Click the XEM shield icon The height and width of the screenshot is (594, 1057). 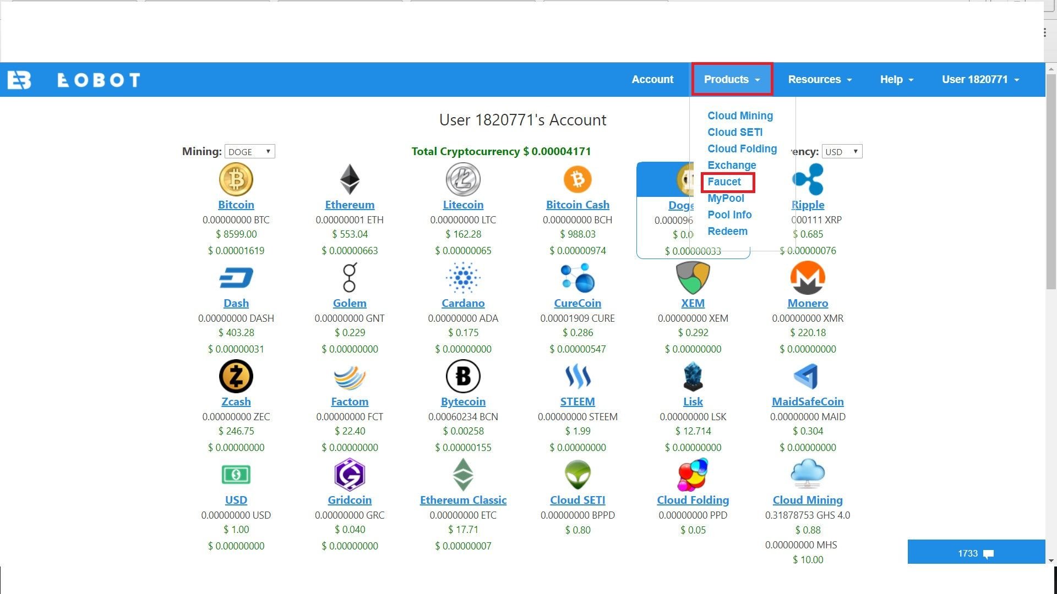click(x=693, y=278)
